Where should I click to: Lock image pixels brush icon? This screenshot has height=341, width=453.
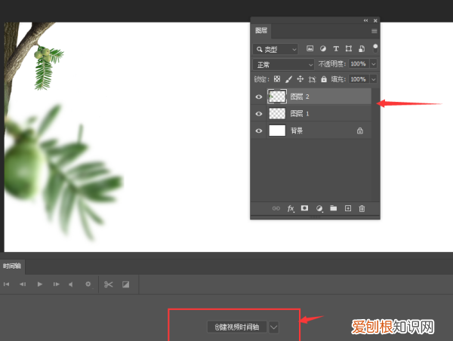pos(288,79)
